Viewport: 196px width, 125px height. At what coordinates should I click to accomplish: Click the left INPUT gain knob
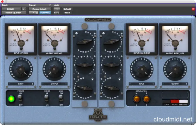pos(21,69)
